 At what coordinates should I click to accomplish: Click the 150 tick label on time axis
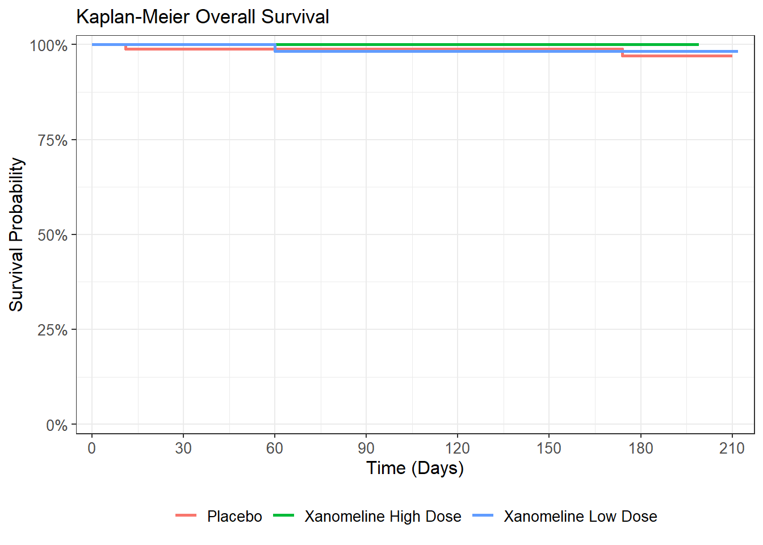pyautogui.click(x=549, y=448)
